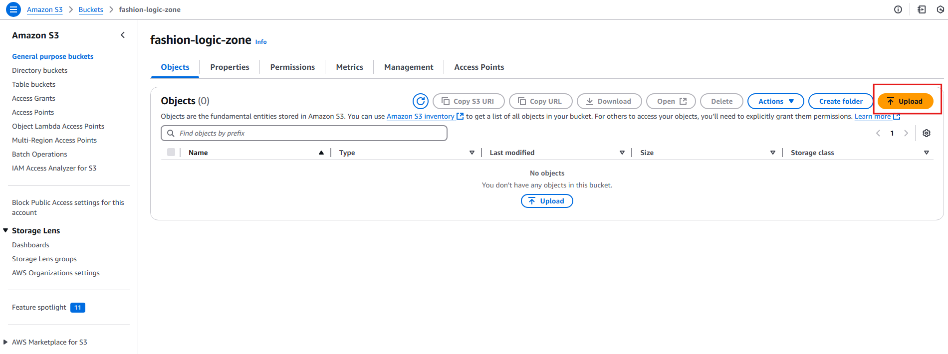Open the Permissions tab
948x354 pixels.
point(292,67)
